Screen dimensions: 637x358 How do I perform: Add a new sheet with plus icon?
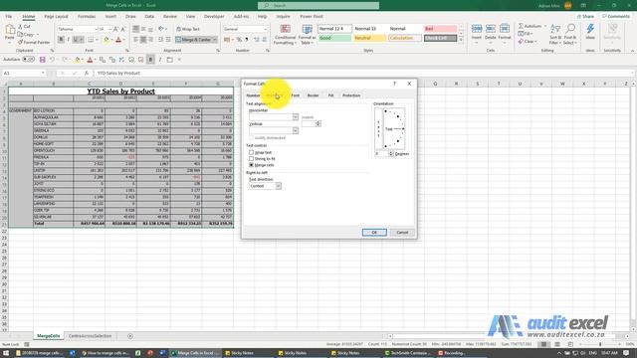click(130, 336)
